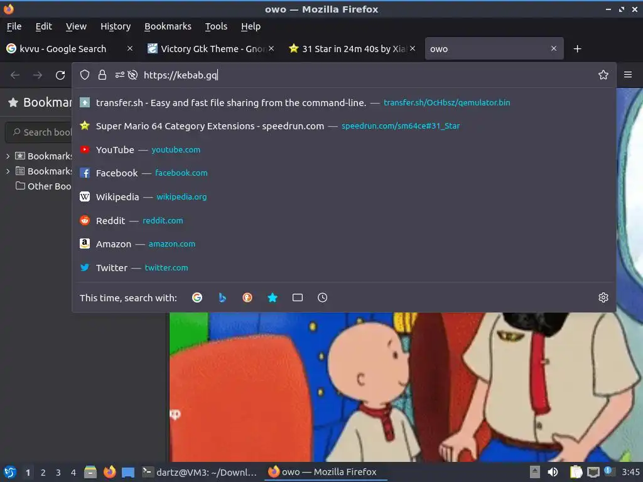The width and height of the screenshot is (643, 482).
Task: Click the reload page button
Action: click(60, 75)
